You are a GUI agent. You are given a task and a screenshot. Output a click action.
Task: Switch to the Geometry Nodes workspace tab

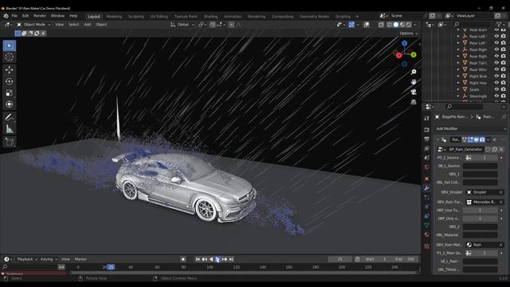(x=314, y=17)
